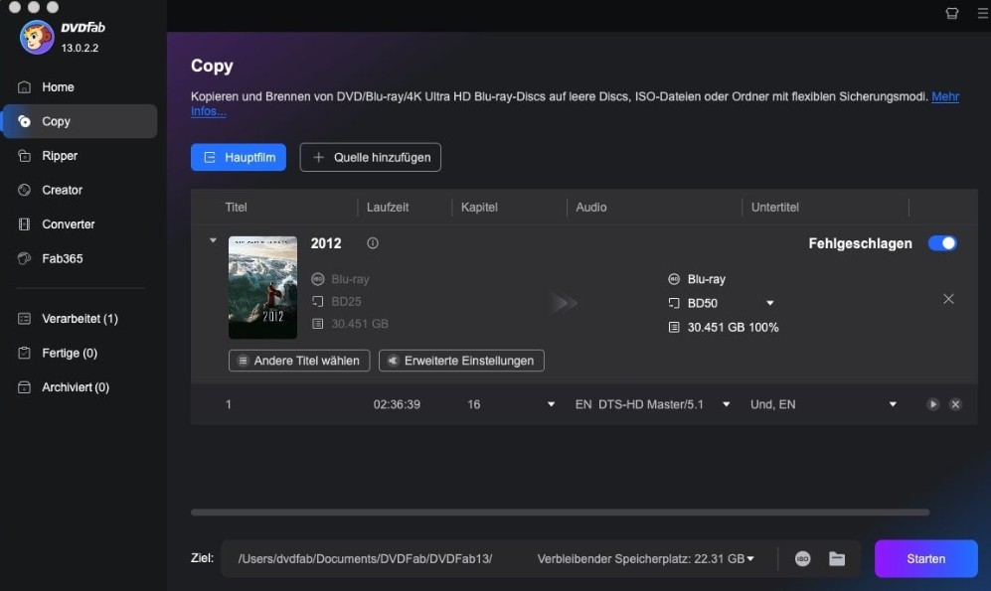Viewport: 991px width, 591px height.
Task: Click the Starten button
Action: tap(926, 559)
